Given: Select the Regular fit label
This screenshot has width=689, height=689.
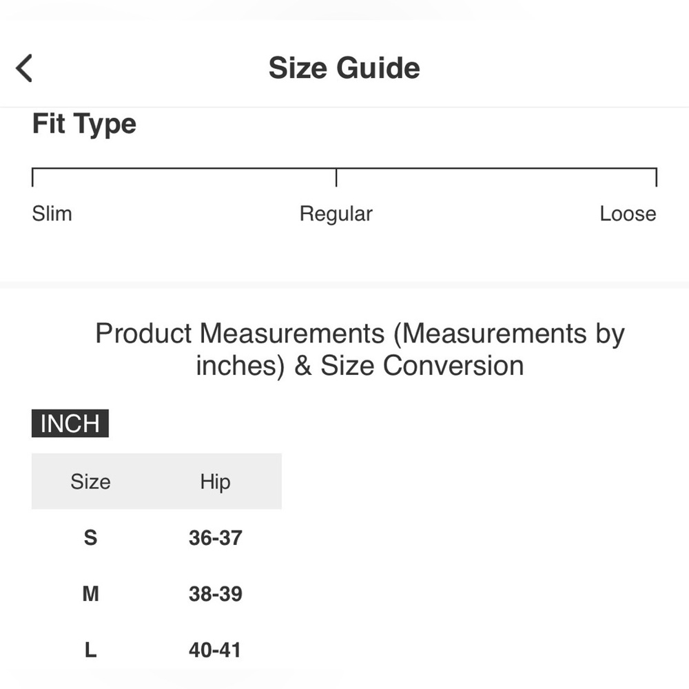Looking at the screenshot, I should (336, 214).
